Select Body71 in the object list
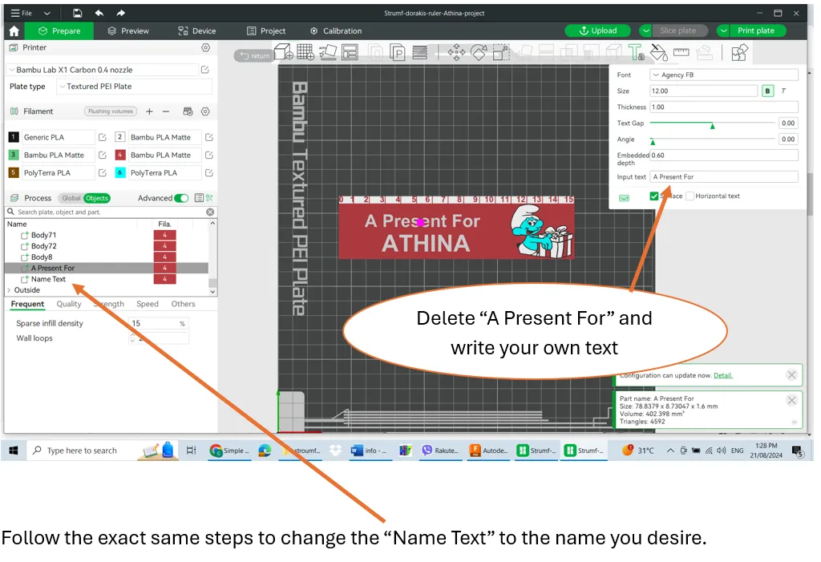 click(43, 235)
